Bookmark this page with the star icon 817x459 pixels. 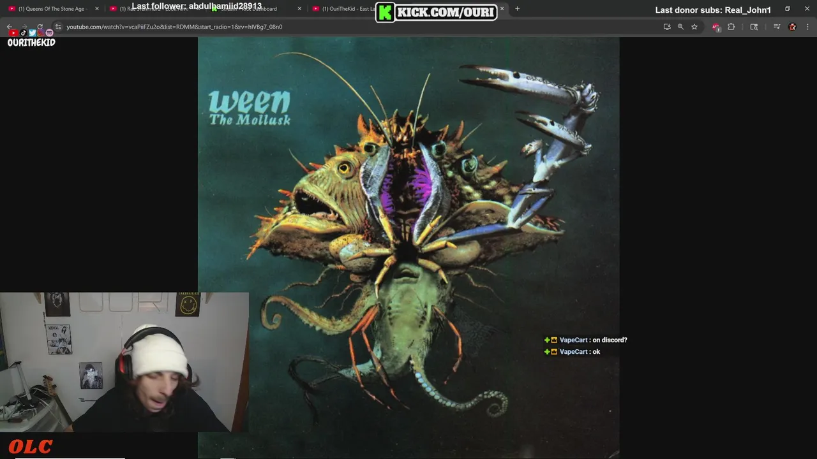click(694, 27)
